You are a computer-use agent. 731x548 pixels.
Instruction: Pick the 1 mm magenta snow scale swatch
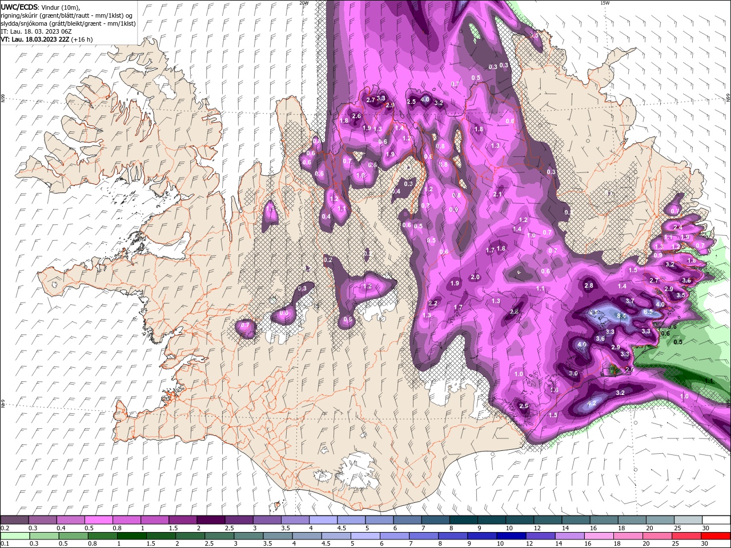[155, 520]
